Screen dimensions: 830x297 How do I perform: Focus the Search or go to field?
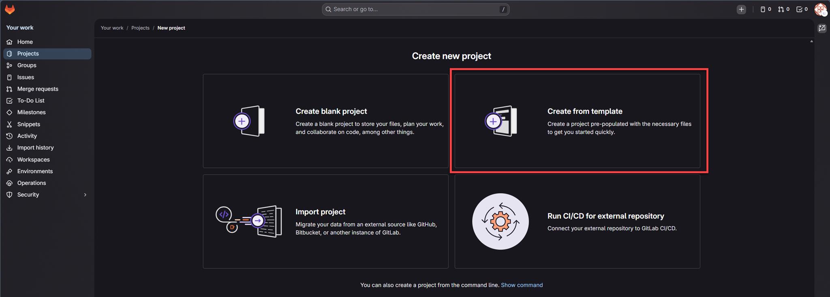click(415, 9)
